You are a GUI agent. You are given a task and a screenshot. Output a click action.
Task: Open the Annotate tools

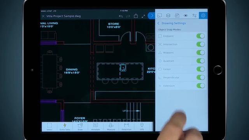point(96,127)
